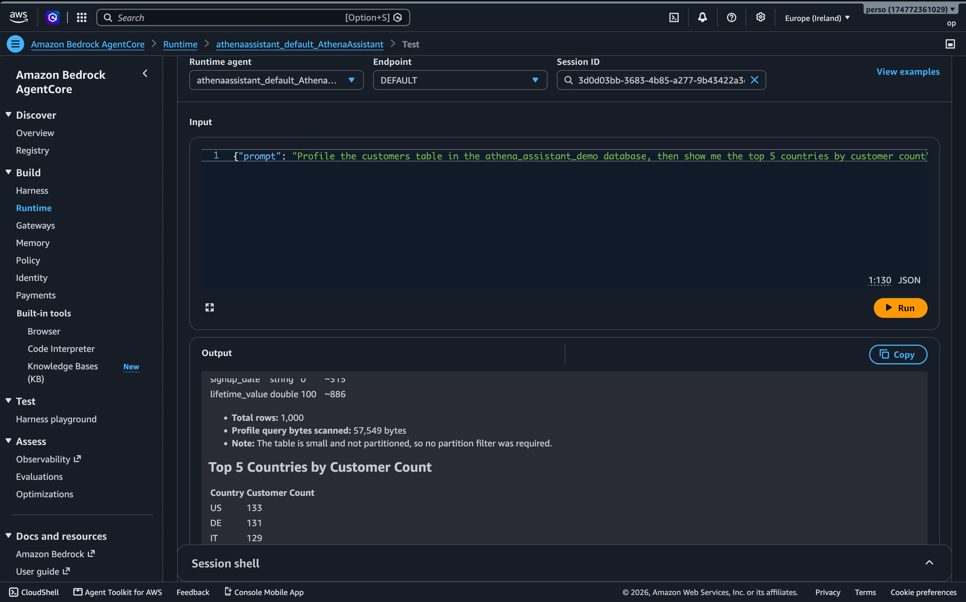Open Code Interpreter built-in tool
Image resolution: width=966 pixels, height=602 pixels.
click(61, 349)
